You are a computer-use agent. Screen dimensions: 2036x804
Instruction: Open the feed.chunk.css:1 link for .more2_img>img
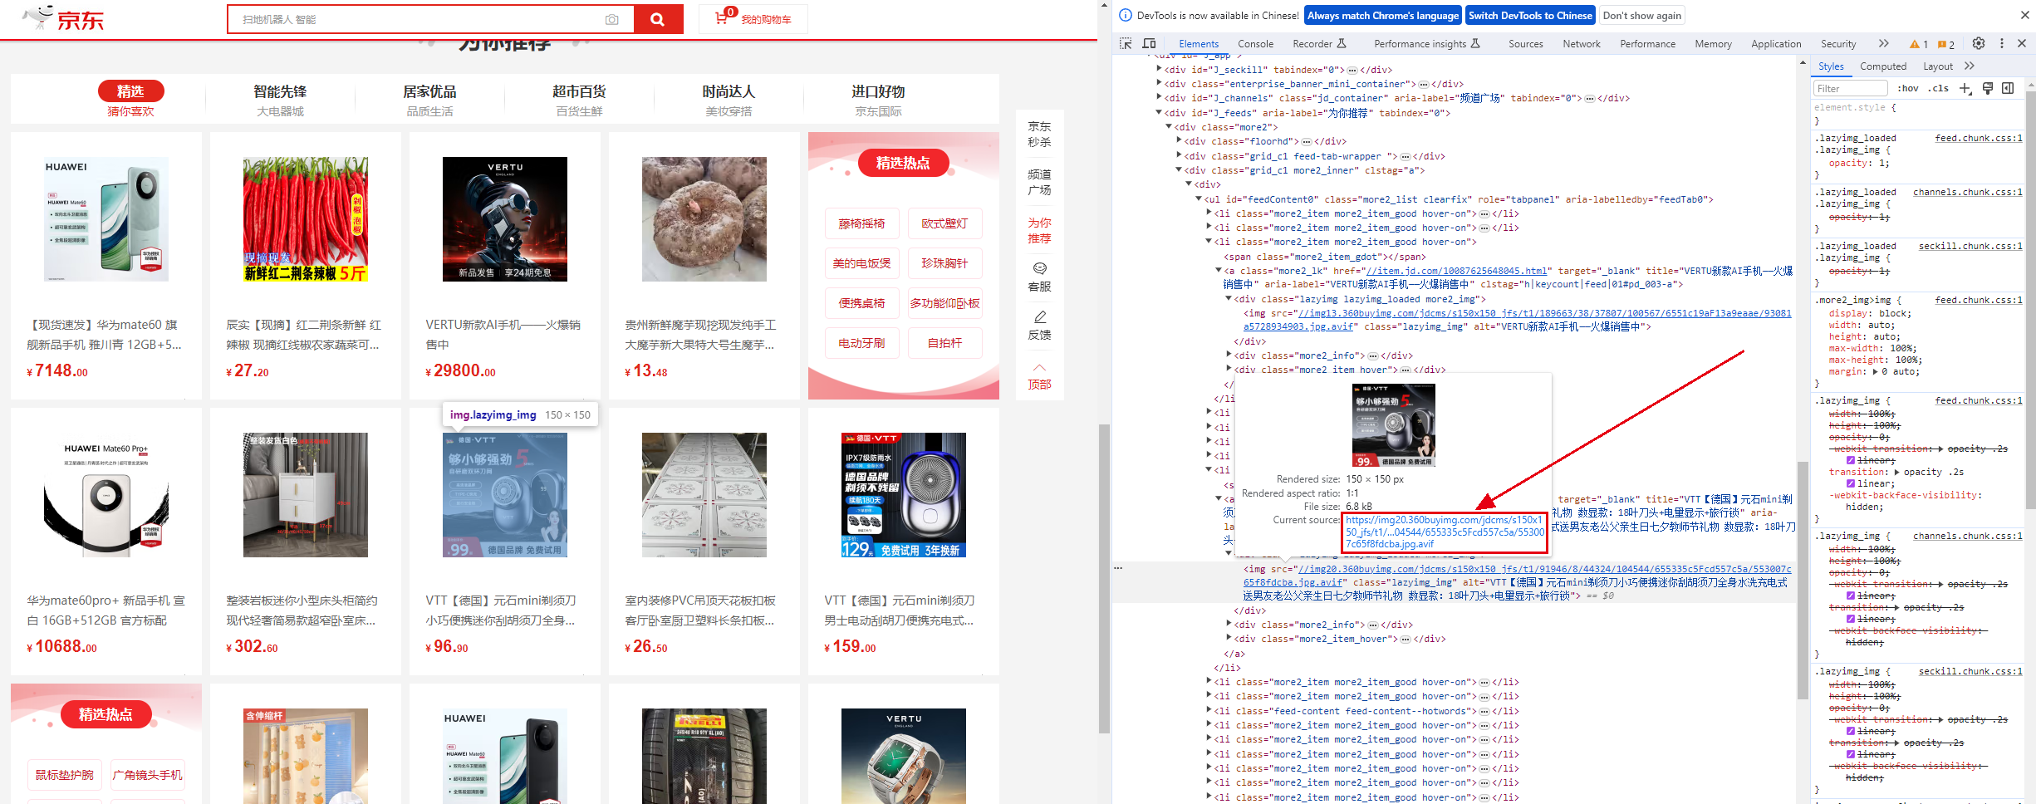[1978, 300]
